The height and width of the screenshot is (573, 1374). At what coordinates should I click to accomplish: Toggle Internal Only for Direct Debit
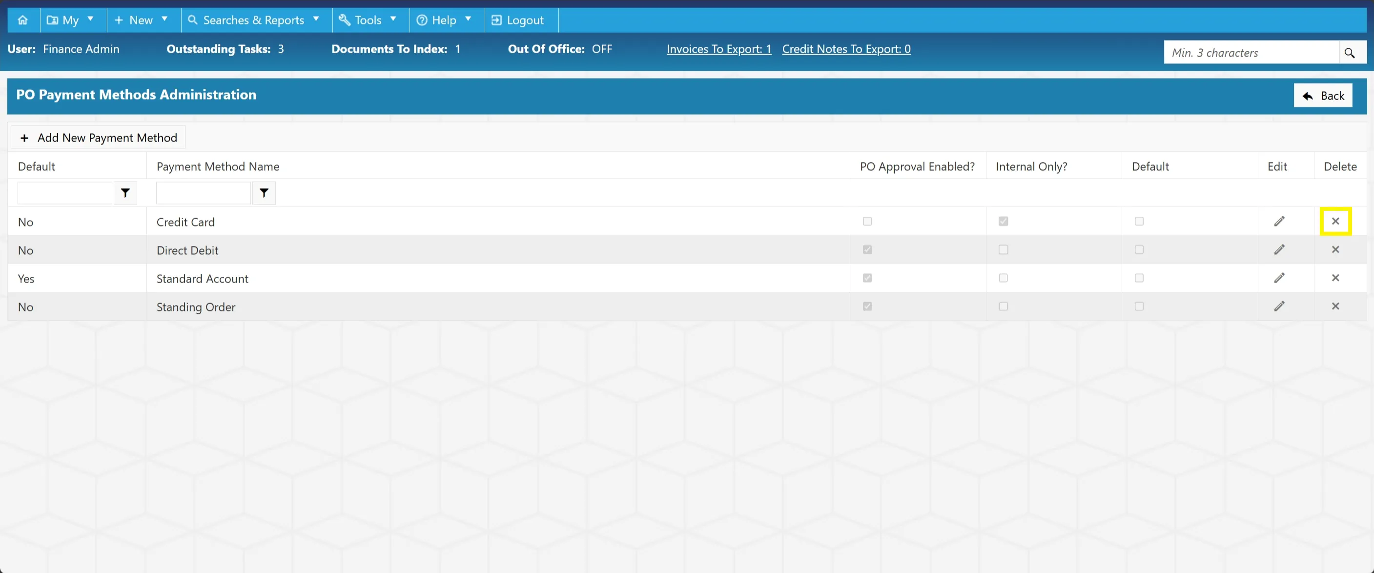tap(1004, 250)
